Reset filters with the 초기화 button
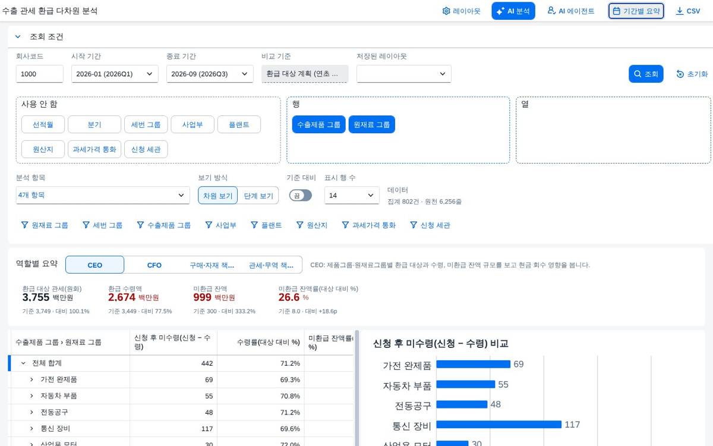713x446 pixels. (692, 74)
